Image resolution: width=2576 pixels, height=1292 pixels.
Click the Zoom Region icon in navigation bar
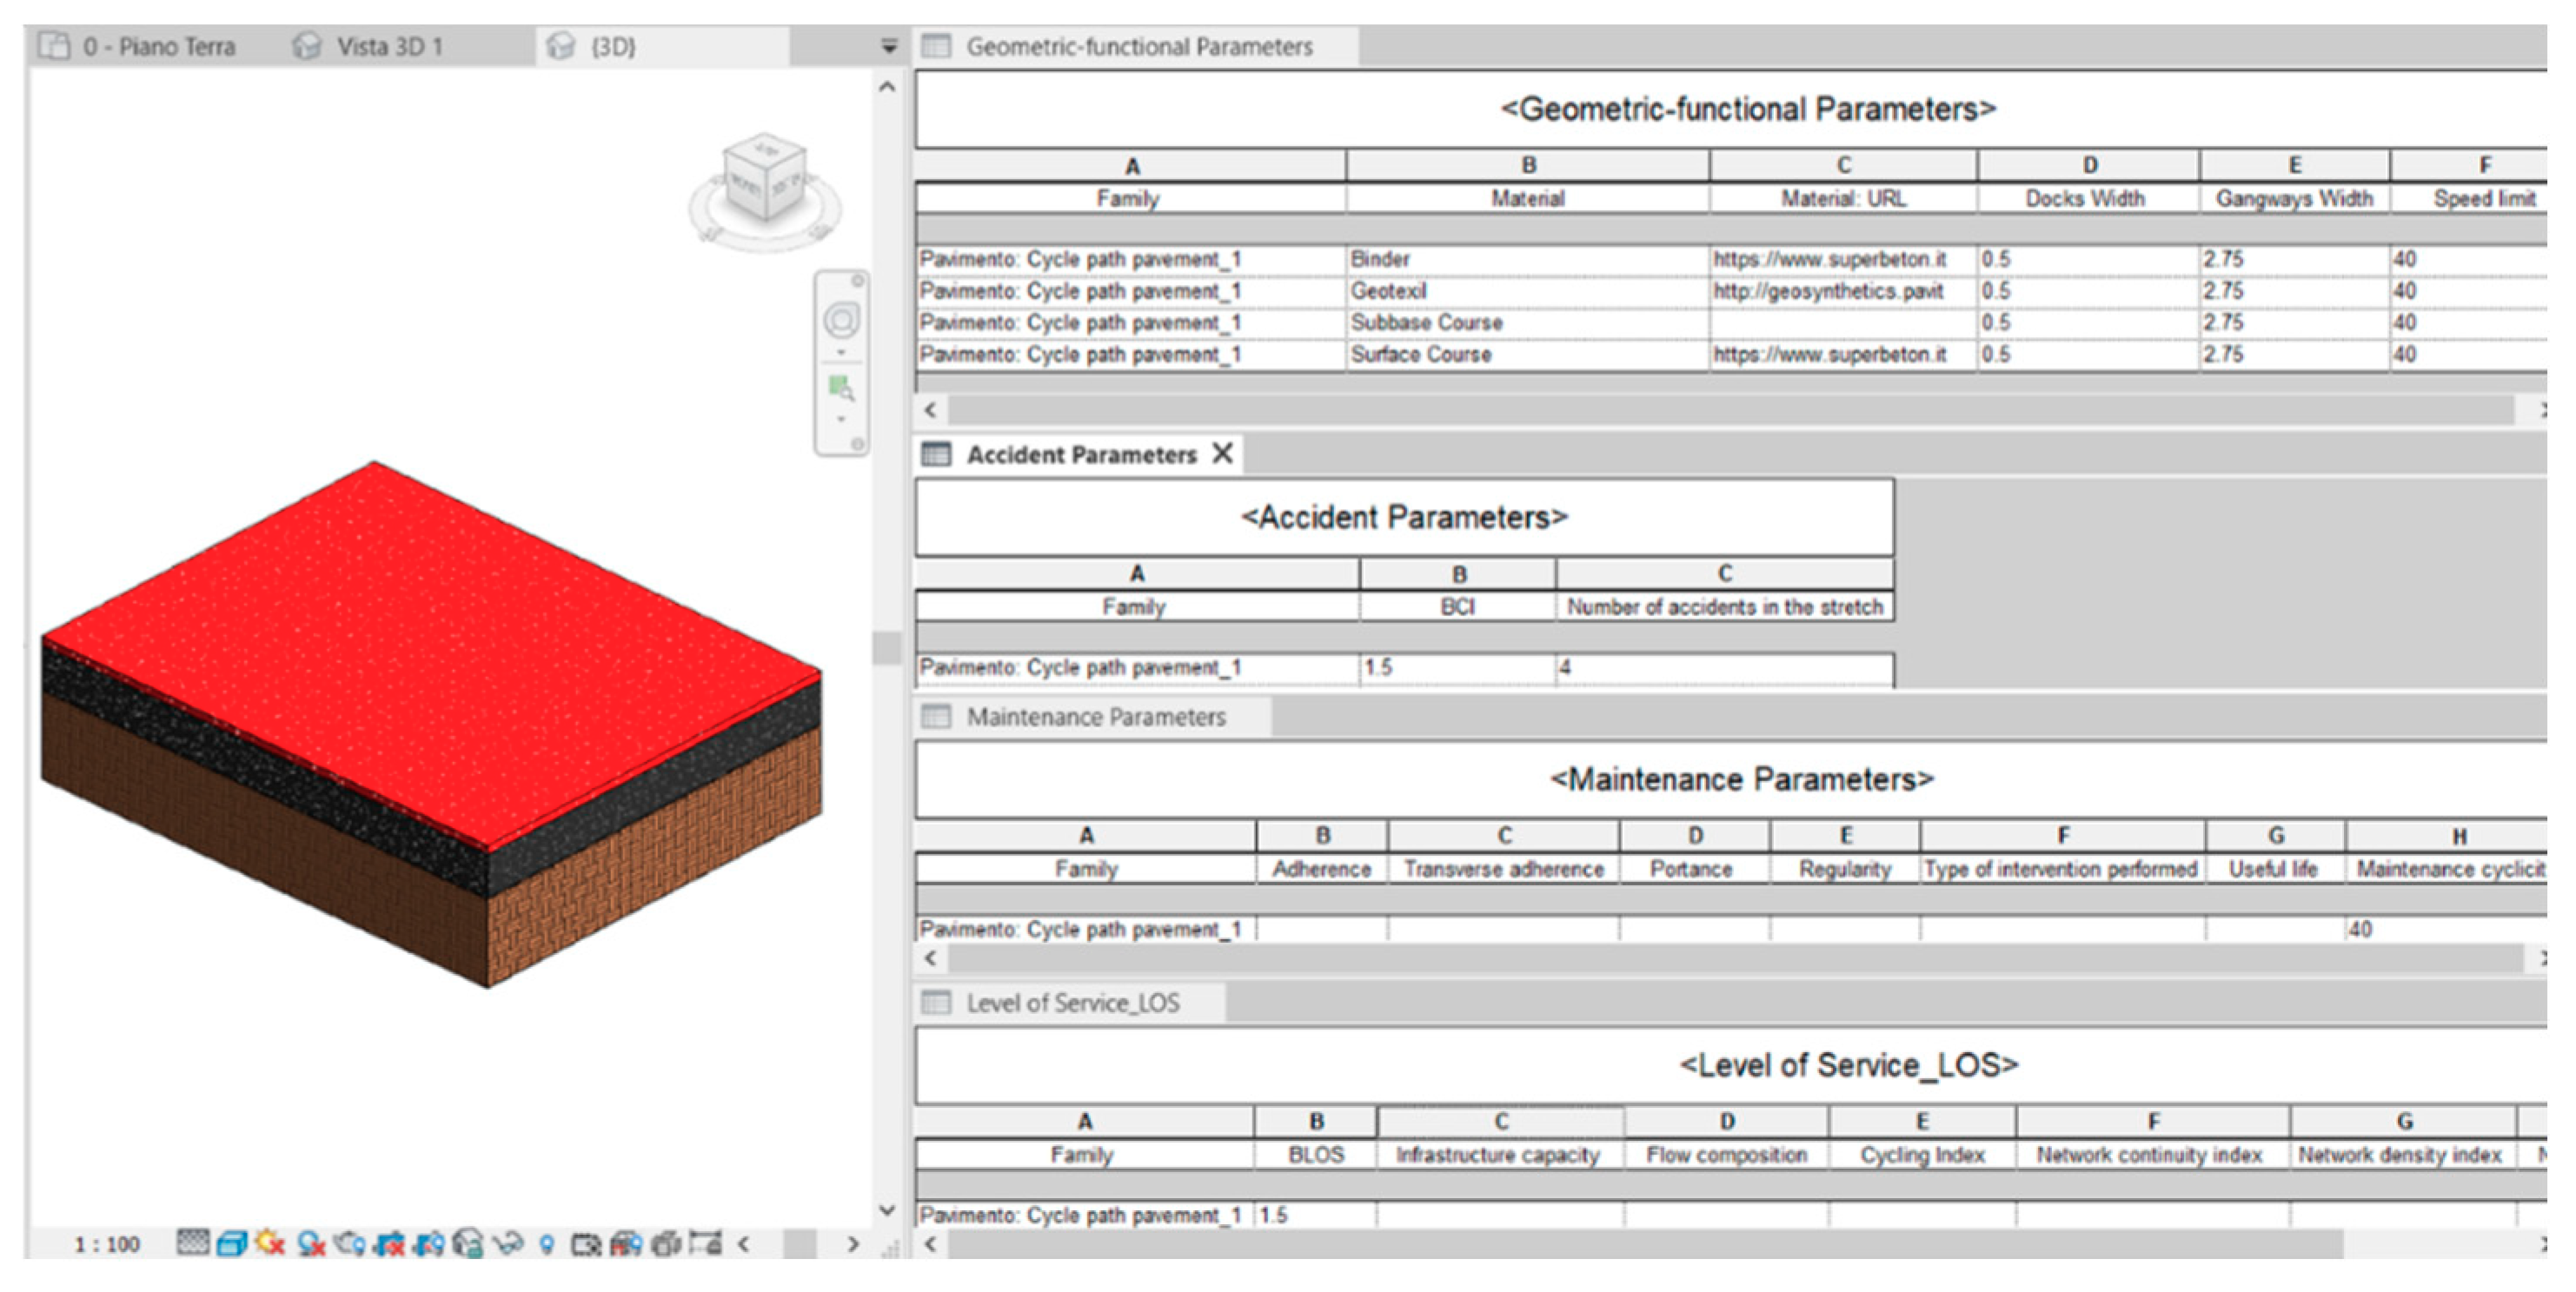(840, 387)
